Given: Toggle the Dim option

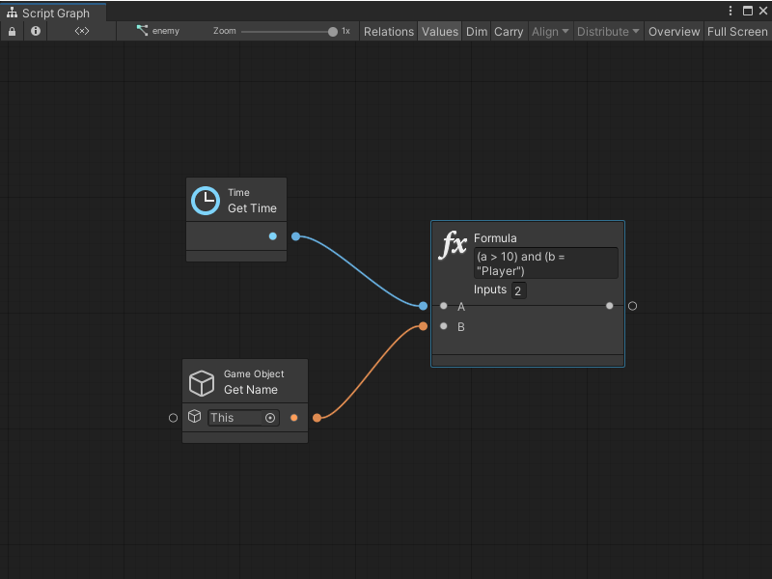Looking at the screenshot, I should coord(477,31).
